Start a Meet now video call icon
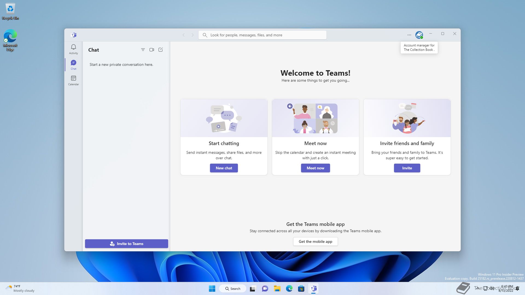The height and width of the screenshot is (295, 525). (x=152, y=50)
